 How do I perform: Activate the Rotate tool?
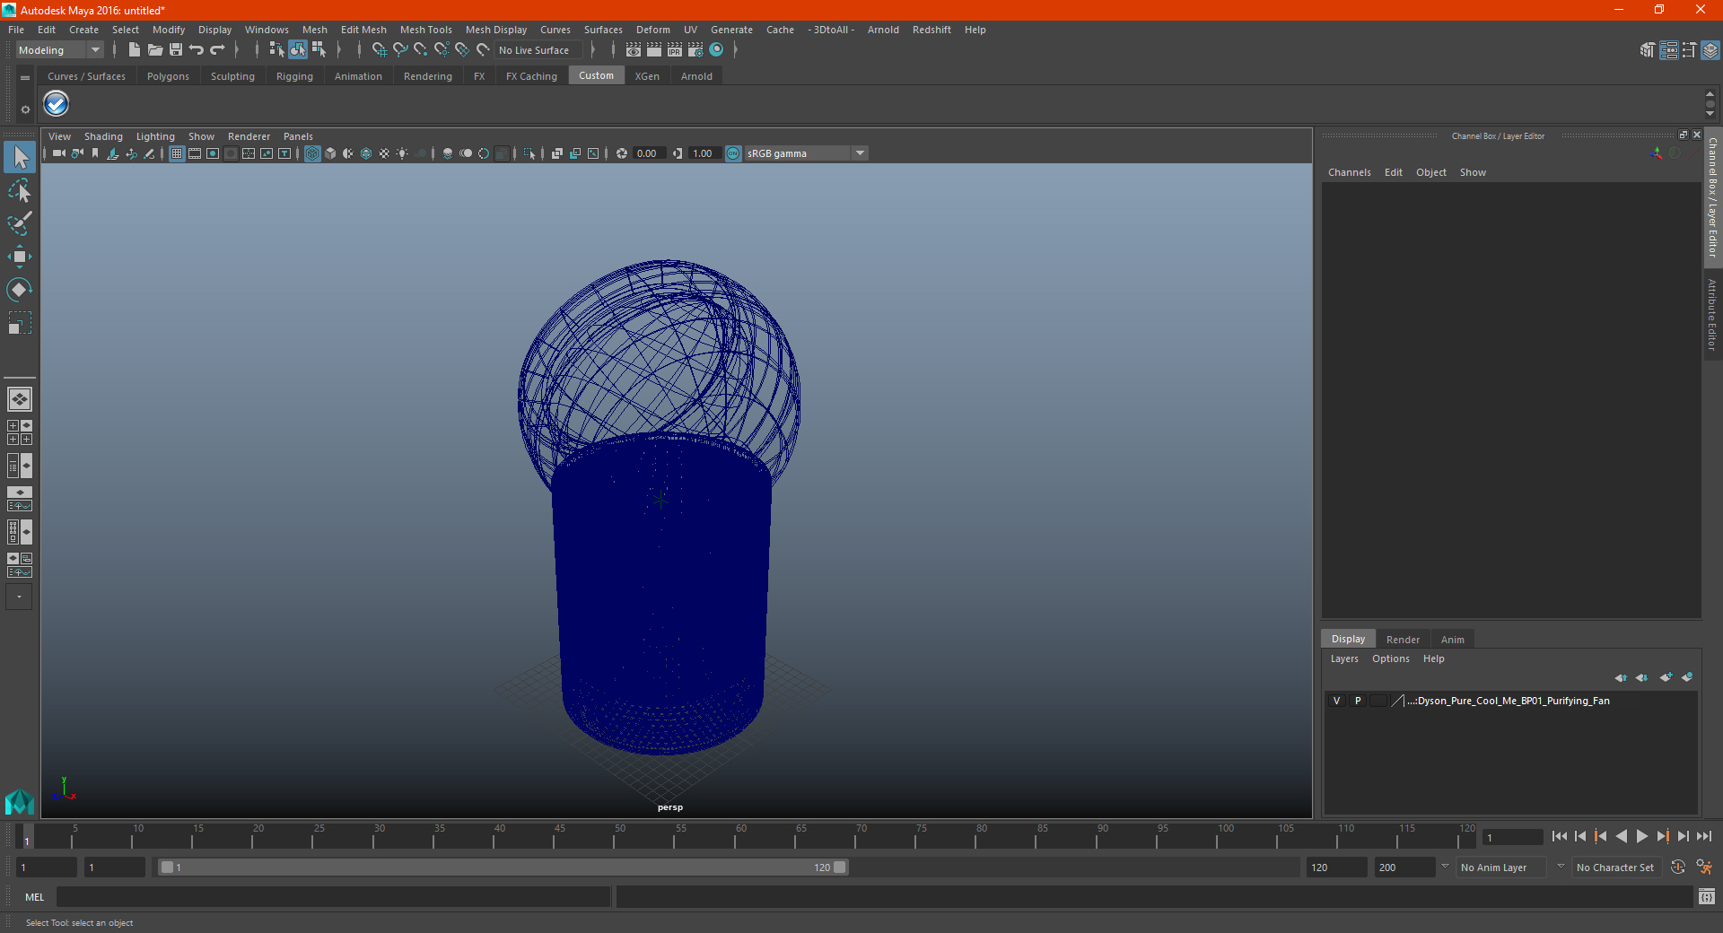tap(19, 289)
